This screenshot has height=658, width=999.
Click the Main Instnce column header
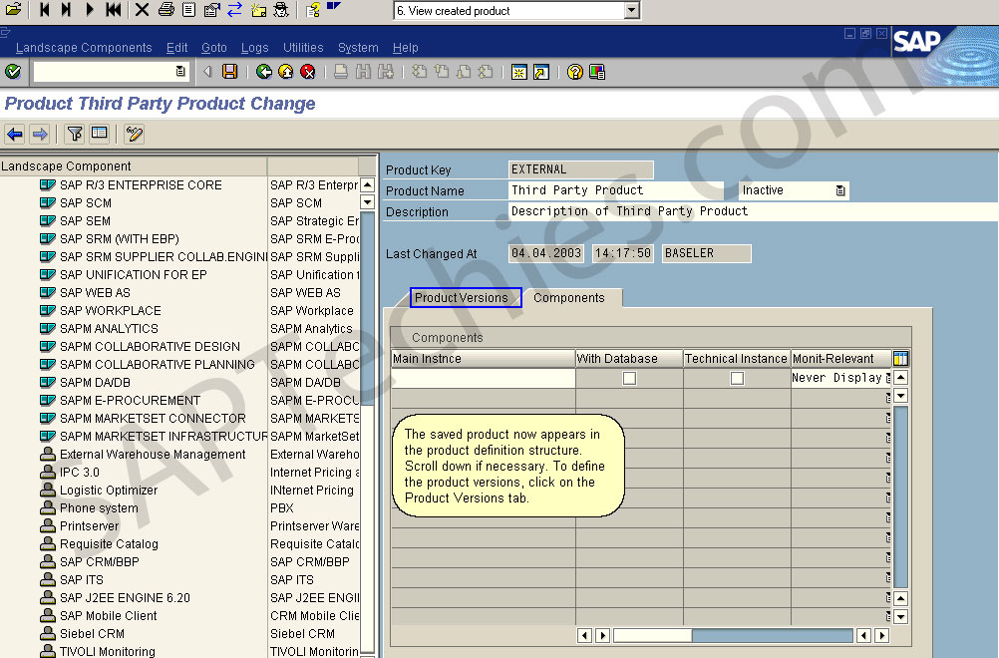pyautogui.click(x=483, y=359)
